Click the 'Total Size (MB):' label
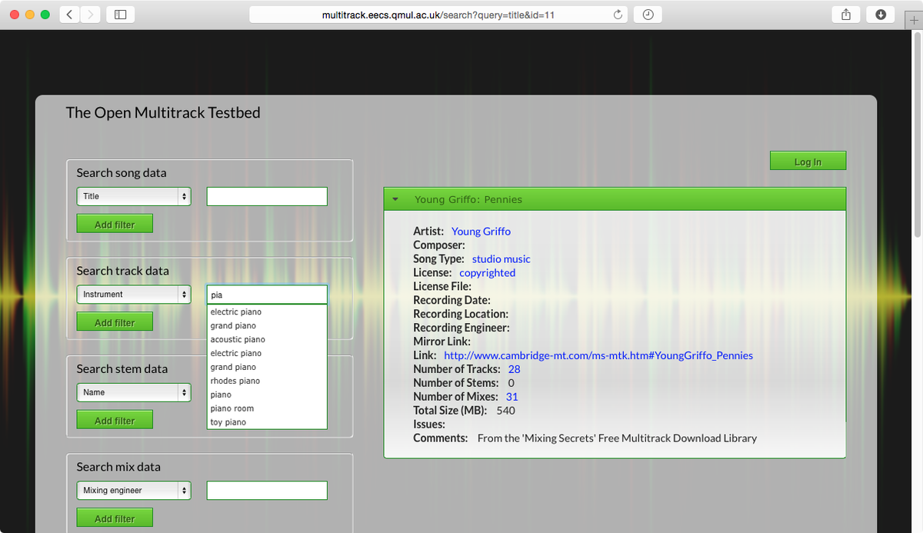This screenshot has height=533, width=923. coord(450,411)
